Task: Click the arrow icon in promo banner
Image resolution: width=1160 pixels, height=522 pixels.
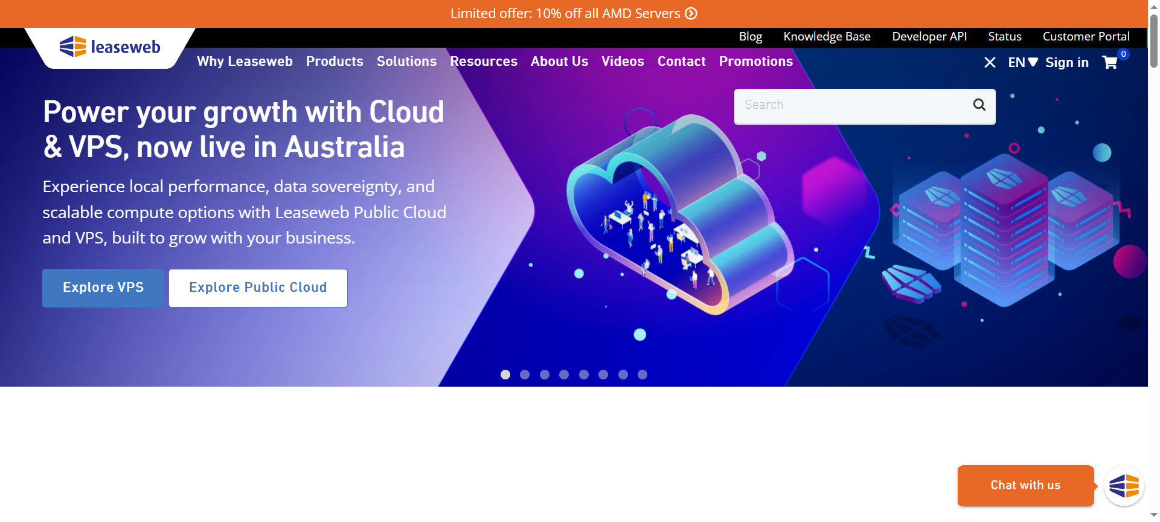Action: click(691, 13)
